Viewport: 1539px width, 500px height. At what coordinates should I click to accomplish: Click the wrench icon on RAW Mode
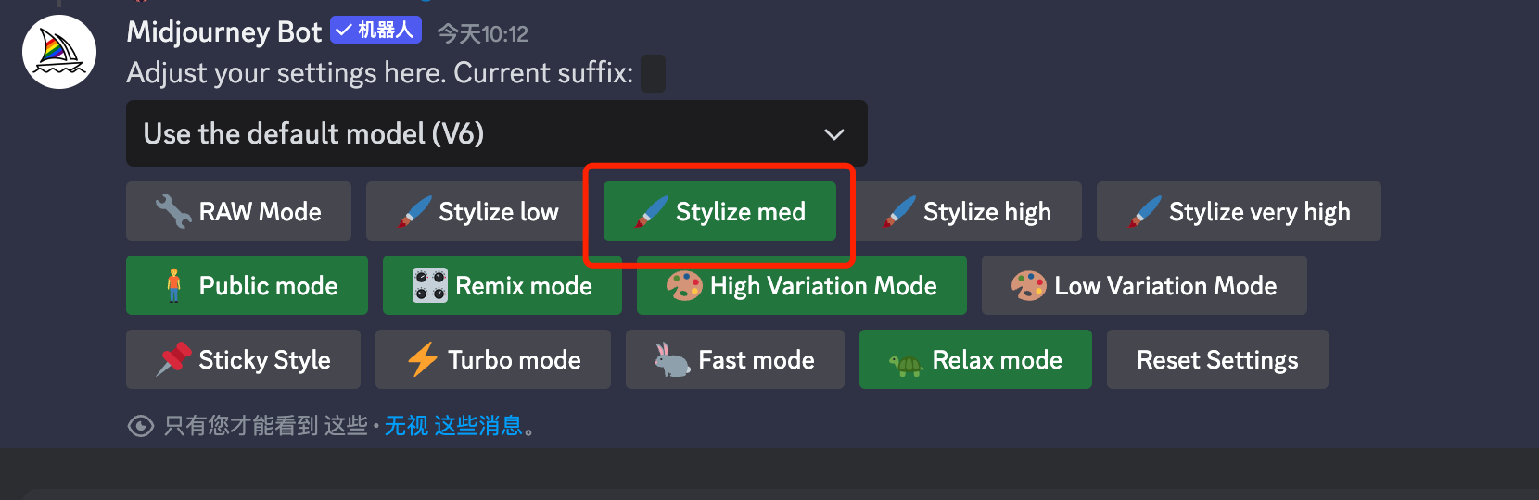[x=173, y=211]
